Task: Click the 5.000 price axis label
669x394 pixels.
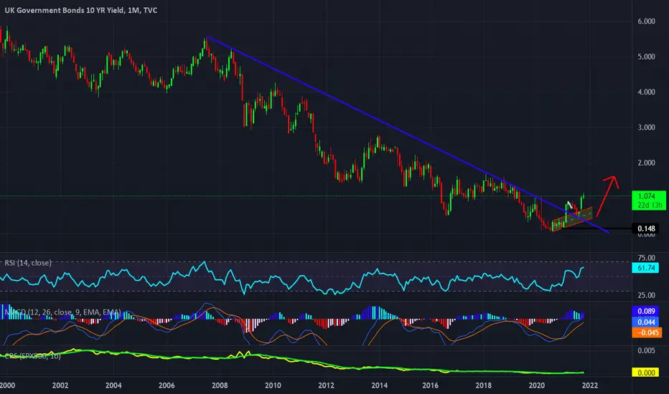Action: (646, 57)
